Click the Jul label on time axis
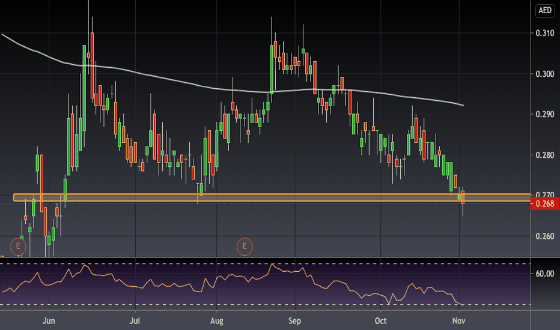 [135, 321]
